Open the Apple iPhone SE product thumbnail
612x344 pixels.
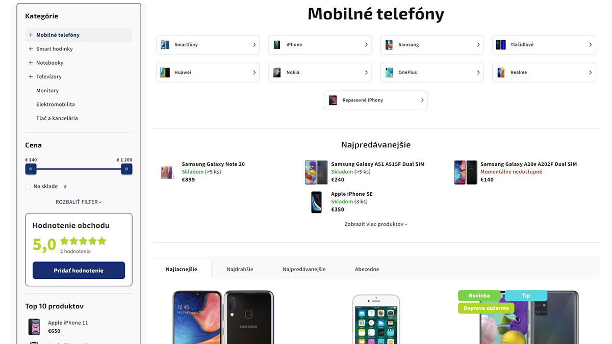pyautogui.click(x=317, y=202)
